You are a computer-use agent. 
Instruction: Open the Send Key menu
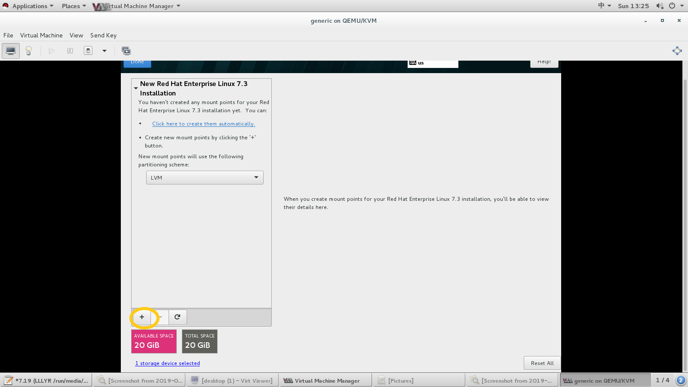[103, 35]
